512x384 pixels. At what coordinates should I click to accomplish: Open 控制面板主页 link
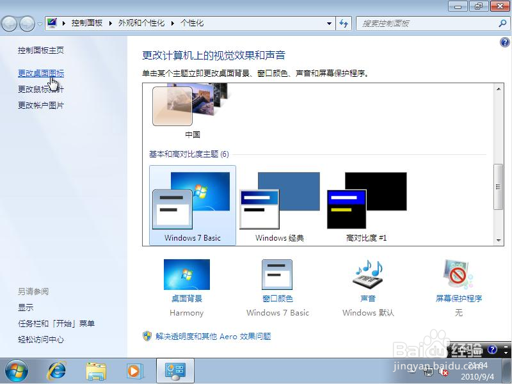pos(41,50)
